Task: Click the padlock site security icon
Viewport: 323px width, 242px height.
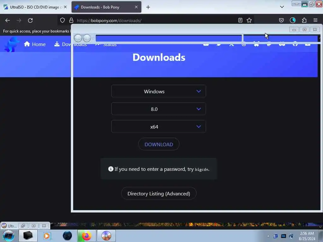Action: (x=71, y=20)
